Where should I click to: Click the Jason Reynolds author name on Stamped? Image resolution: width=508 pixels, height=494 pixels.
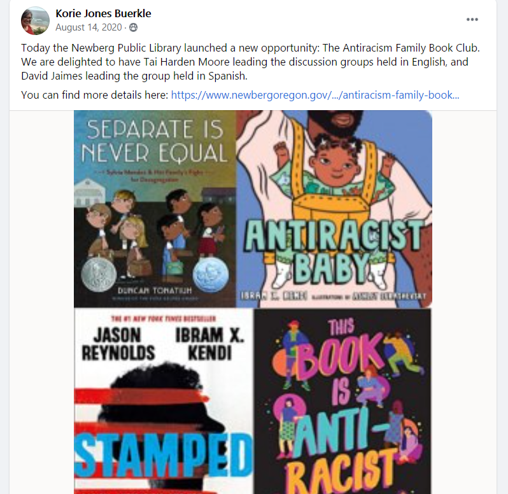[x=118, y=344]
